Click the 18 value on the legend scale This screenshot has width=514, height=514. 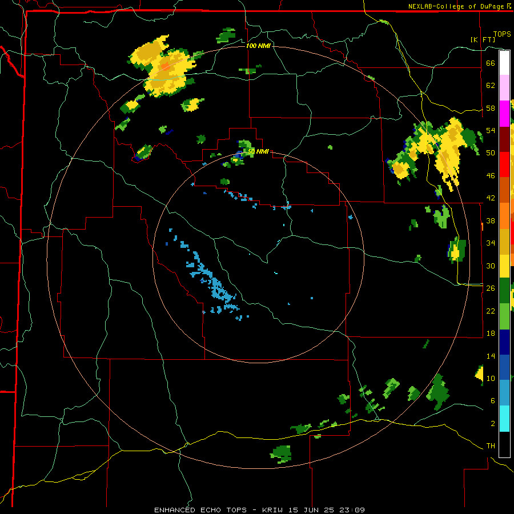(x=491, y=334)
